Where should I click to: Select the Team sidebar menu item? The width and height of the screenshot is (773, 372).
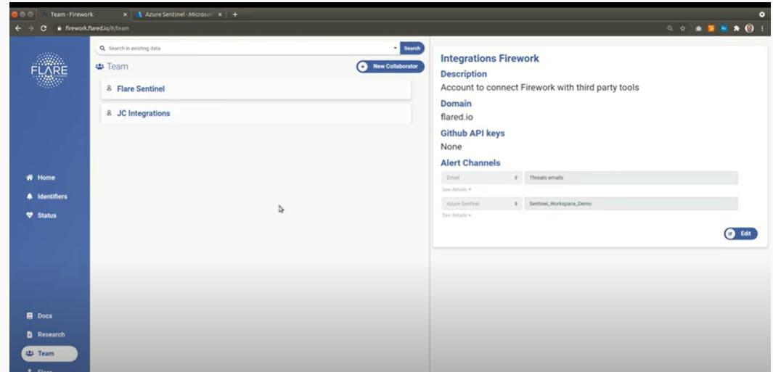click(49, 353)
